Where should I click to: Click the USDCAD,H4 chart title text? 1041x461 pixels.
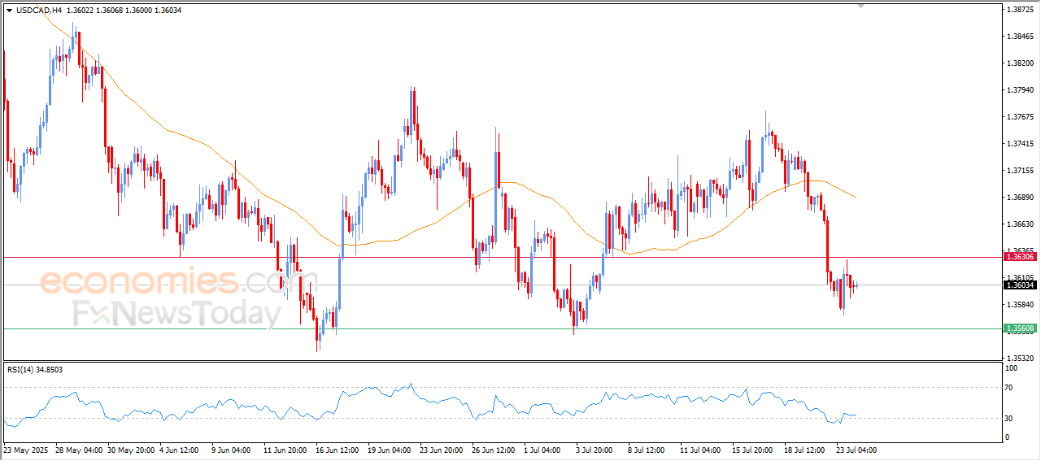pyautogui.click(x=38, y=11)
